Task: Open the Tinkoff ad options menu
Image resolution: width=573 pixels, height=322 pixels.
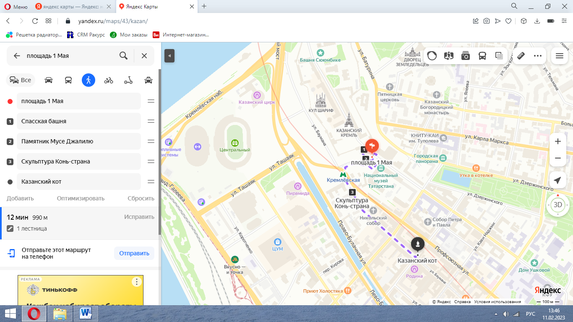Action: (x=137, y=282)
